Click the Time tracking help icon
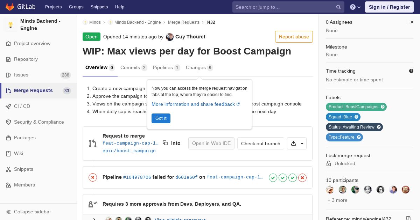This screenshot has width=420, height=220. click(x=411, y=71)
